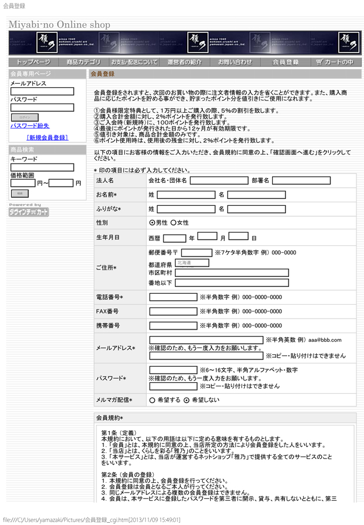Click the 生年月日 年 field
Screen dimensions: 364x525
point(174,238)
